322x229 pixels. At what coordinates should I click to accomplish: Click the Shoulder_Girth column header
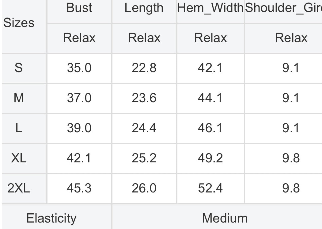pos(283,8)
